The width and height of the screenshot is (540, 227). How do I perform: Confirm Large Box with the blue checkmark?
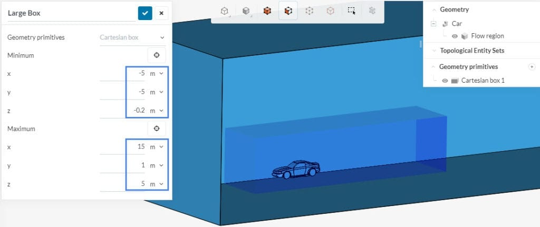pyautogui.click(x=145, y=13)
